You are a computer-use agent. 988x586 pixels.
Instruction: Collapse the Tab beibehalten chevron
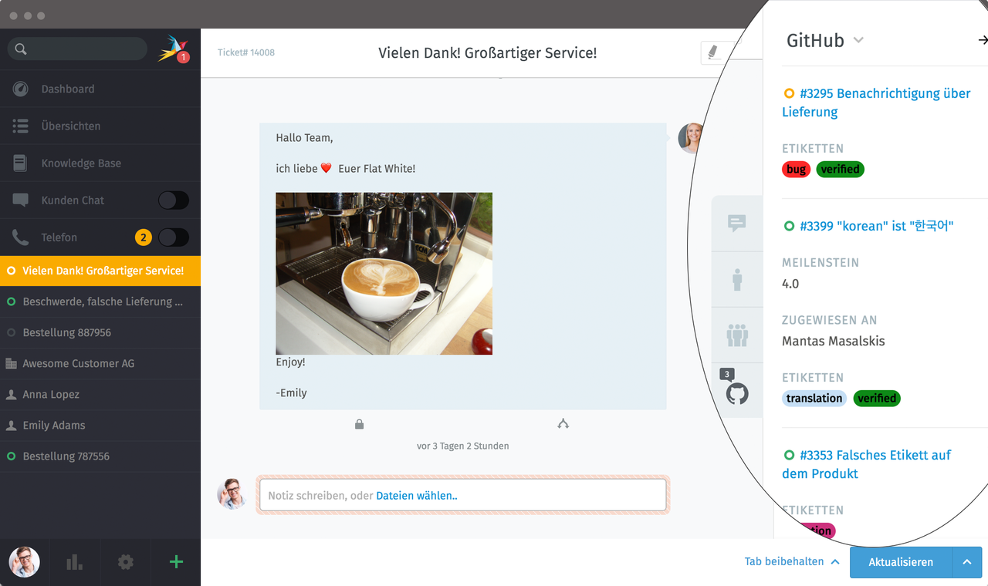[x=834, y=561]
